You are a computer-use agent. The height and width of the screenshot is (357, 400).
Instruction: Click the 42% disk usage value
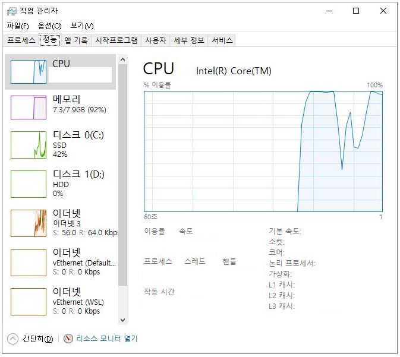point(60,154)
